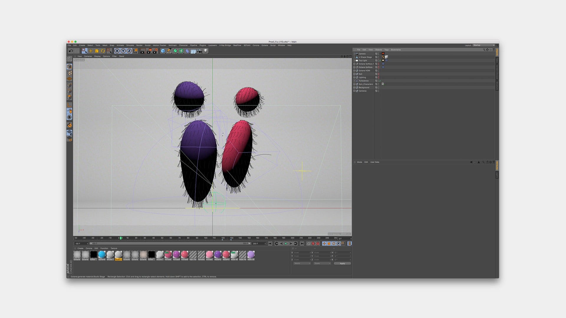Toggle layer checkbox for Camera object
Screen dimensions: 566x318
[x=376, y=54]
